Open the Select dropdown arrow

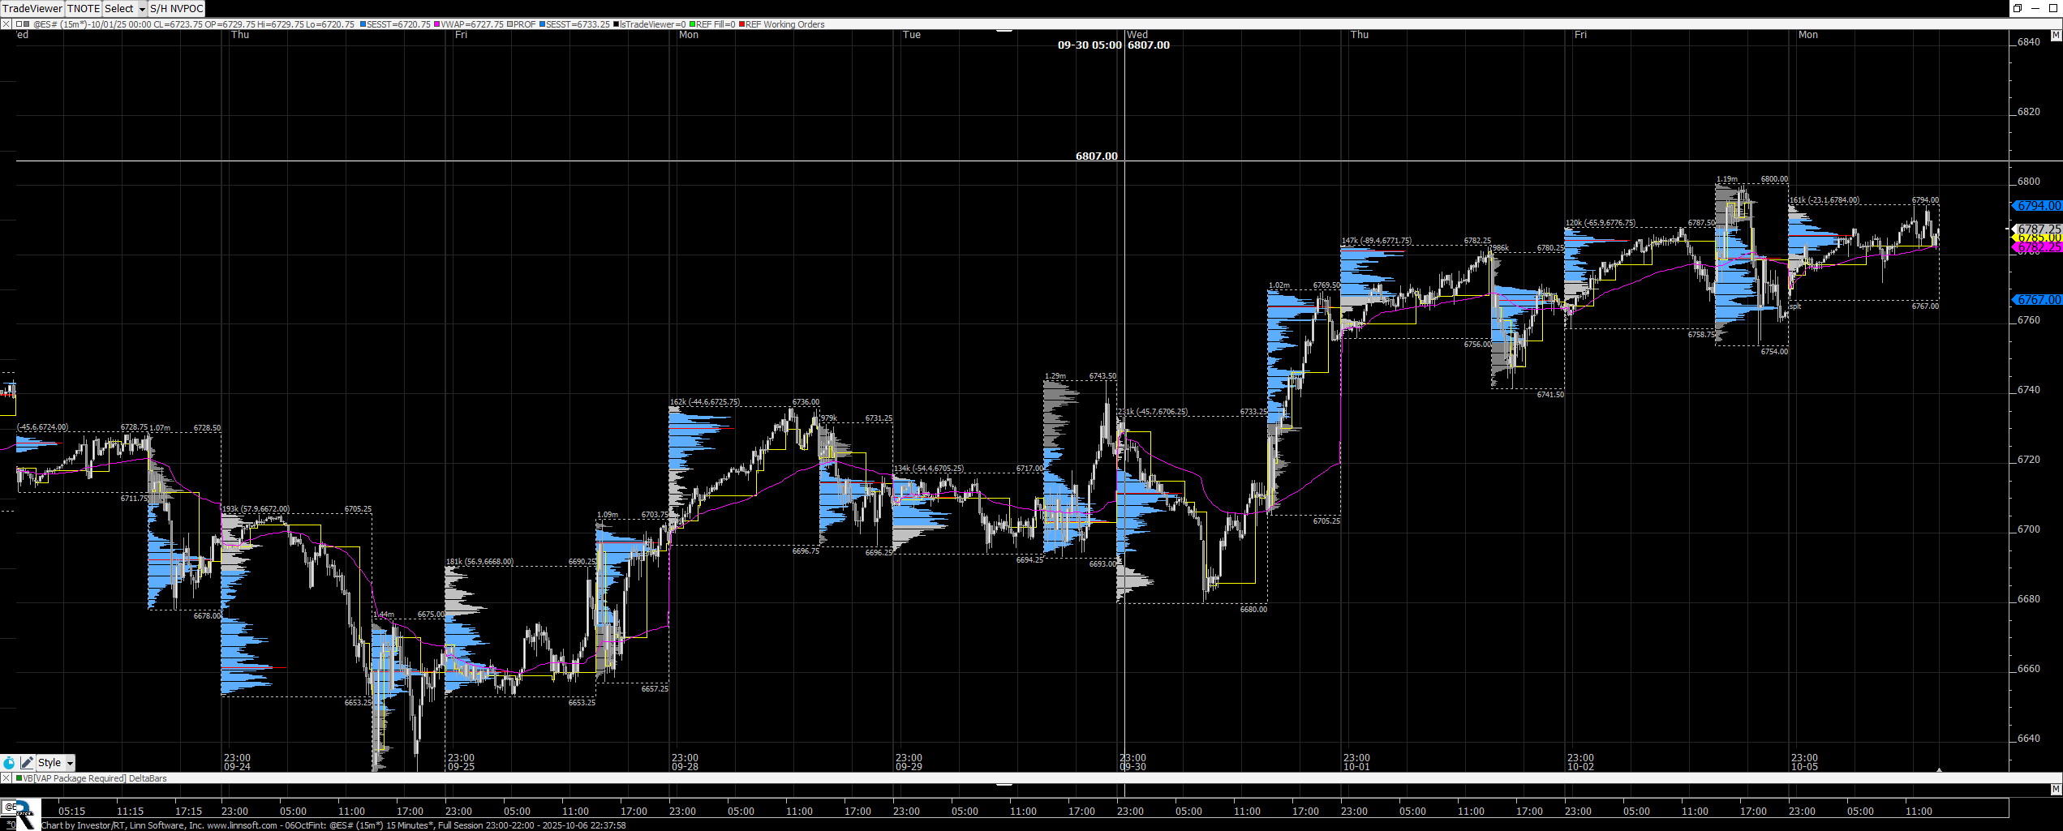click(x=142, y=9)
